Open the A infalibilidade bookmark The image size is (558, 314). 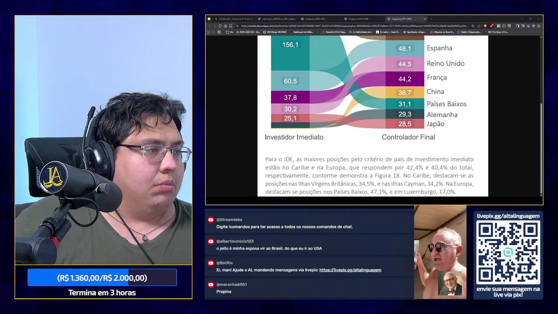pos(361,32)
